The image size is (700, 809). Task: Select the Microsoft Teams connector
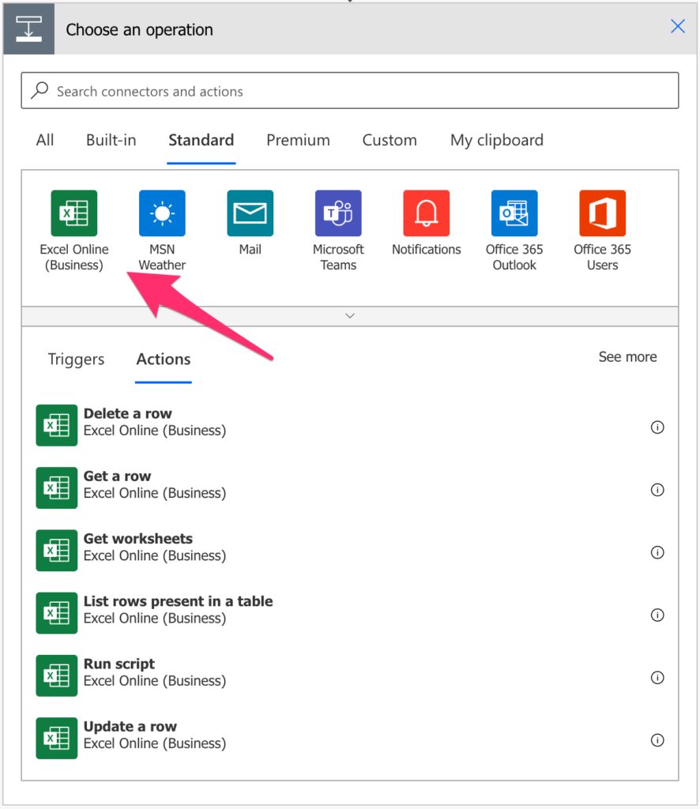(338, 213)
